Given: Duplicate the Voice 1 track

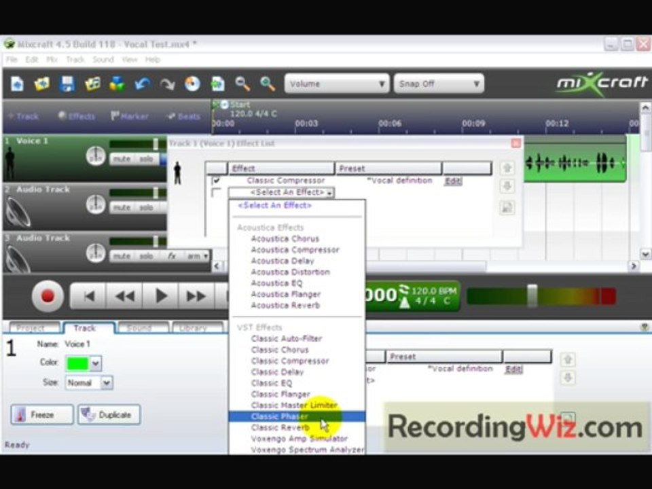Looking at the screenshot, I should tap(109, 414).
